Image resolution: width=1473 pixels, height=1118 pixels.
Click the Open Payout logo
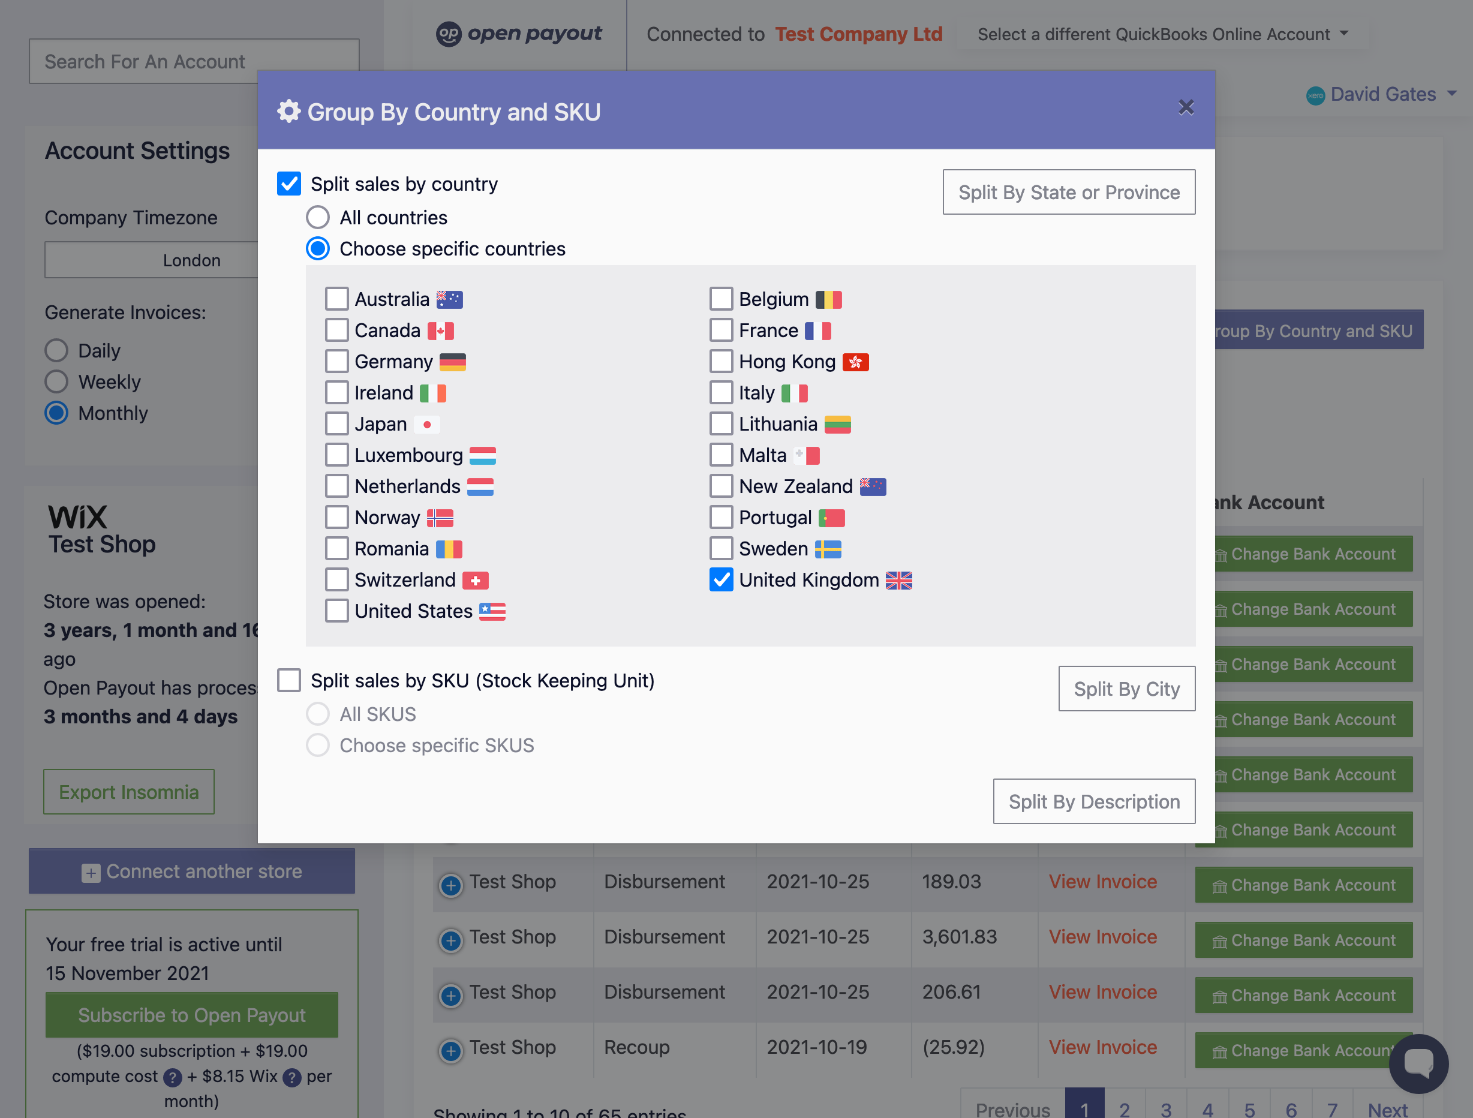(x=519, y=34)
